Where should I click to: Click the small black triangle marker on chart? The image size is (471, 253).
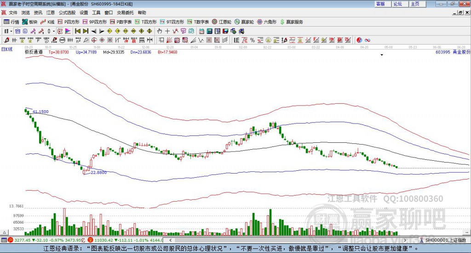382,55
